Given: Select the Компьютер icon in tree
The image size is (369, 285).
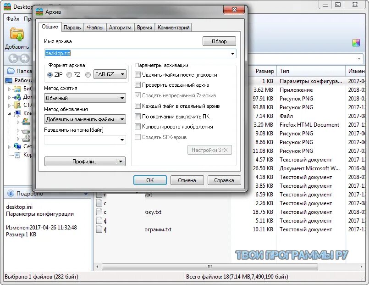Looking at the screenshot, I should [17, 113].
